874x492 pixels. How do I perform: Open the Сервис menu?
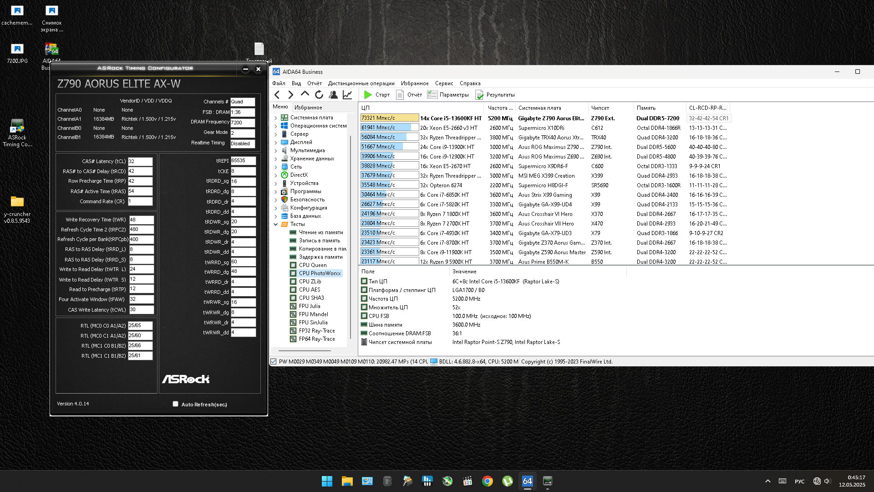(x=443, y=83)
